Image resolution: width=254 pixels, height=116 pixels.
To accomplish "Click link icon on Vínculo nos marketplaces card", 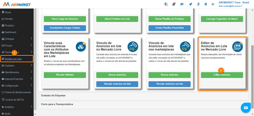I will point(185,47).
